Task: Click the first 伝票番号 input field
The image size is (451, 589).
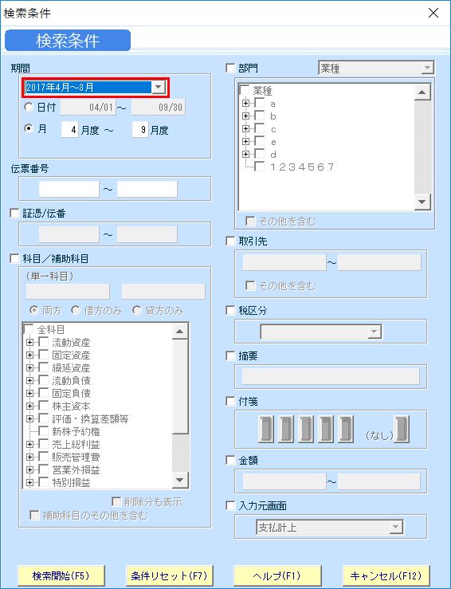Action: click(x=69, y=189)
